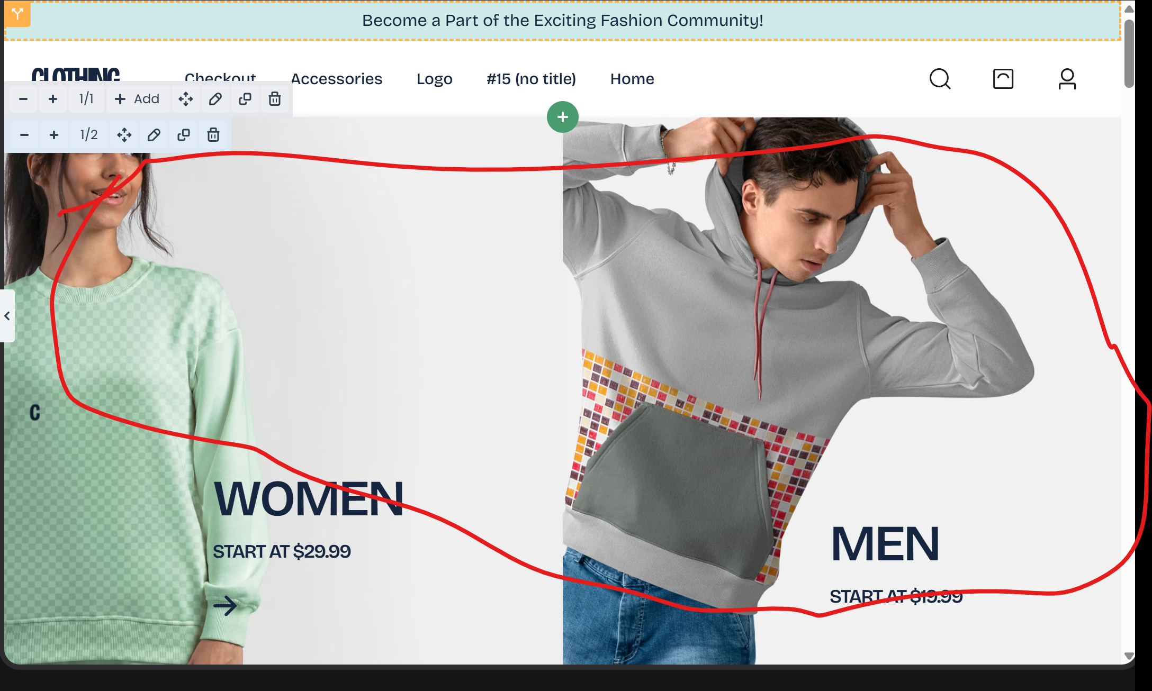Delete the 1/2 column with its trash icon

pyautogui.click(x=213, y=135)
